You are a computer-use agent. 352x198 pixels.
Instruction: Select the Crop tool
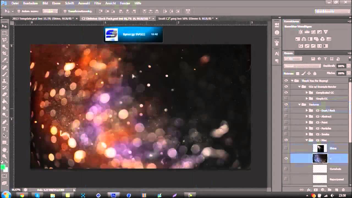coord(4,53)
